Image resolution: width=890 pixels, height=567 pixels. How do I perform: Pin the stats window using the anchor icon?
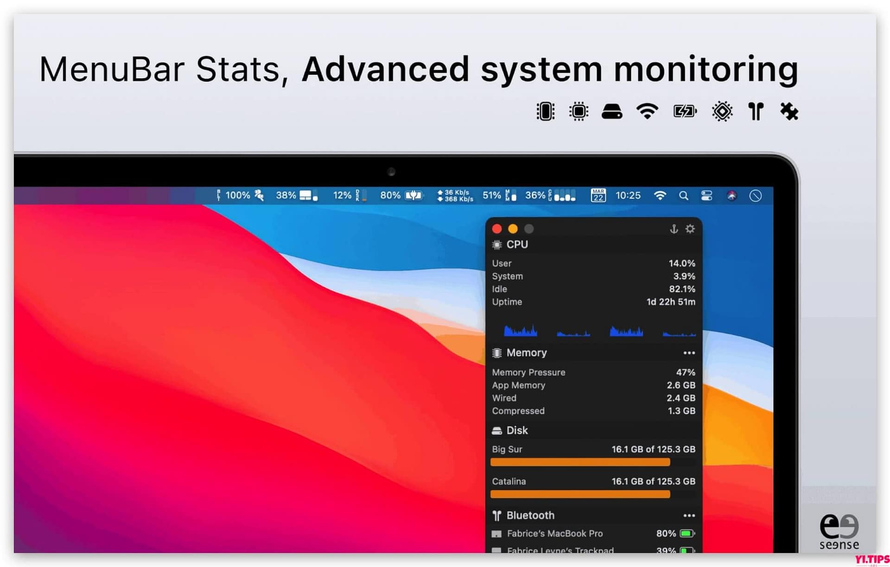674,229
